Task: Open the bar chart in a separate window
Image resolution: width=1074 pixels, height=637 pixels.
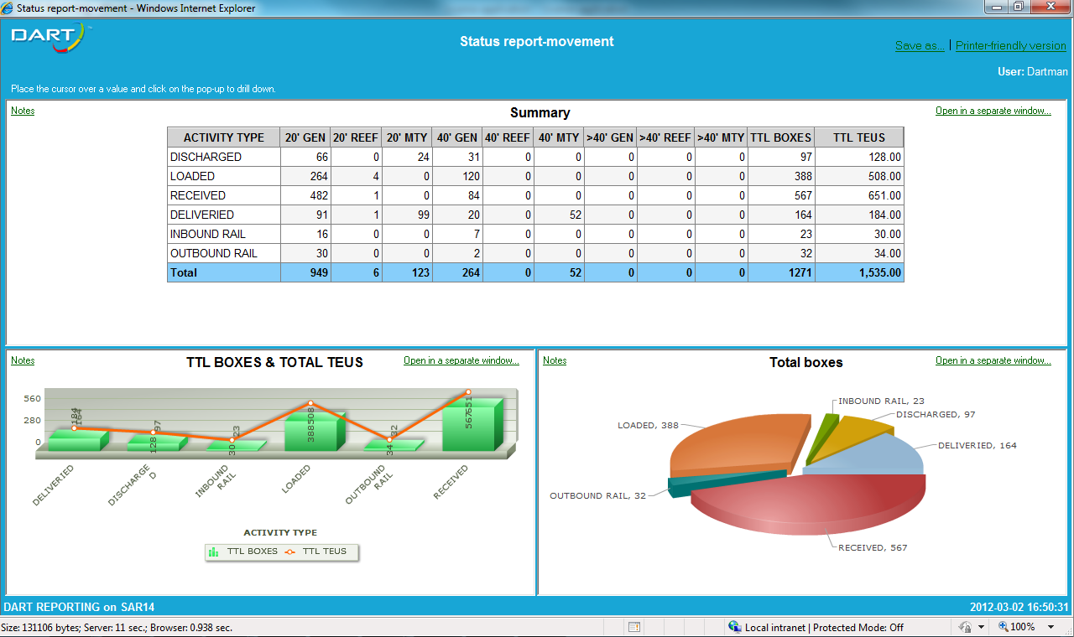Action: [461, 360]
